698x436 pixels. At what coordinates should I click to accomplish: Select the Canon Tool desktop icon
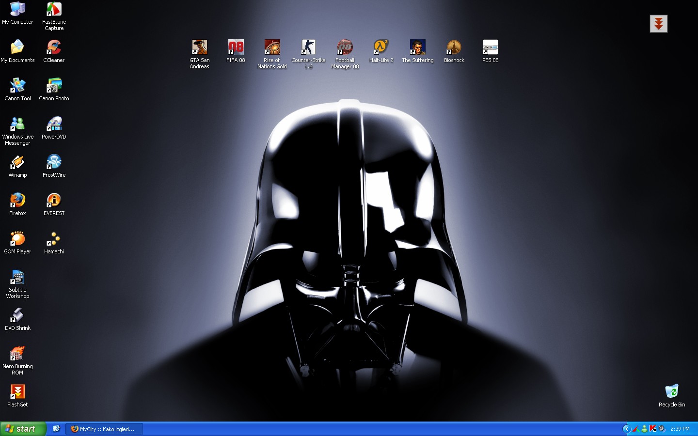point(17,90)
